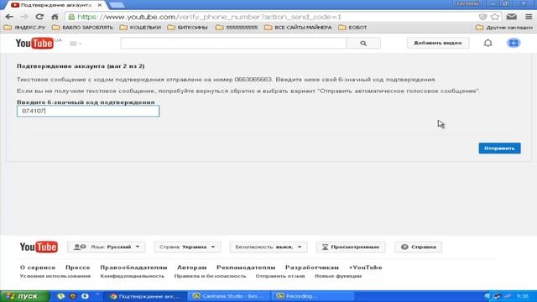
Task: Click the 6-digit confirmation code field
Action: coord(88,111)
